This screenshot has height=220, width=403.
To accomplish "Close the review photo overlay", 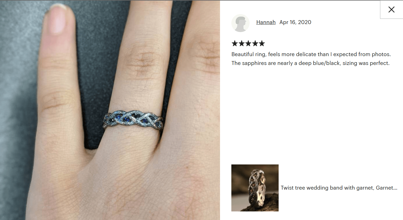I will click(x=391, y=10).
